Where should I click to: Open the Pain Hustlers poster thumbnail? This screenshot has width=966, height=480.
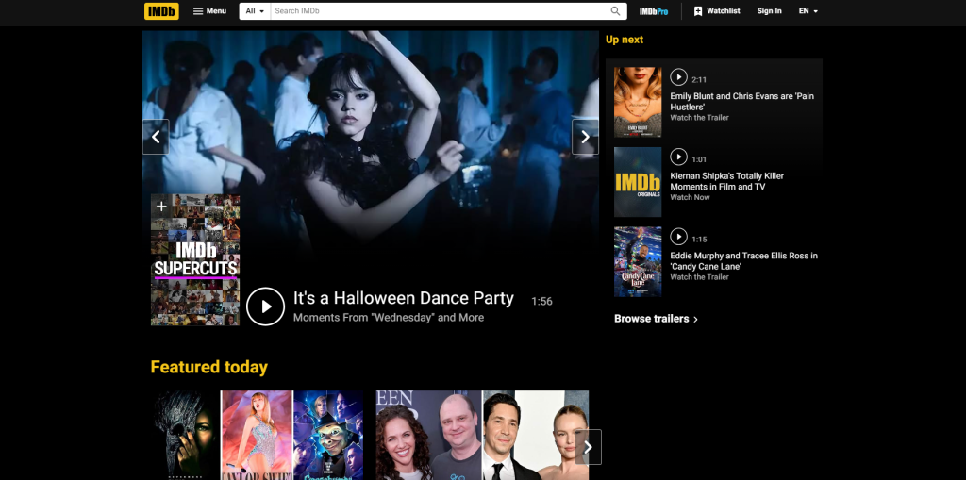pyautogui.click(x=638, y=102)
